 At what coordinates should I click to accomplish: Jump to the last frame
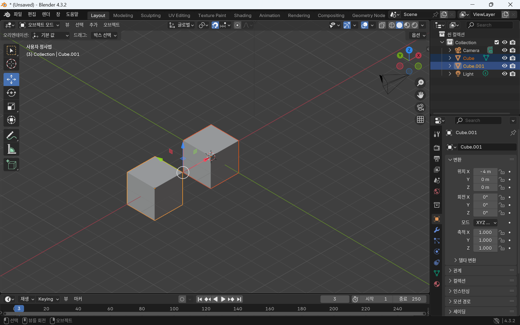[x=239, y=299]
